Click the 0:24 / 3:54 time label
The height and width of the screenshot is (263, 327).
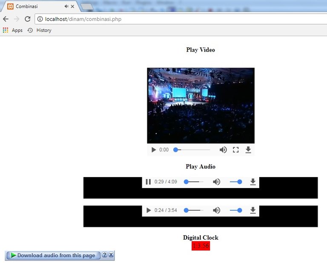tap(166, 210)
